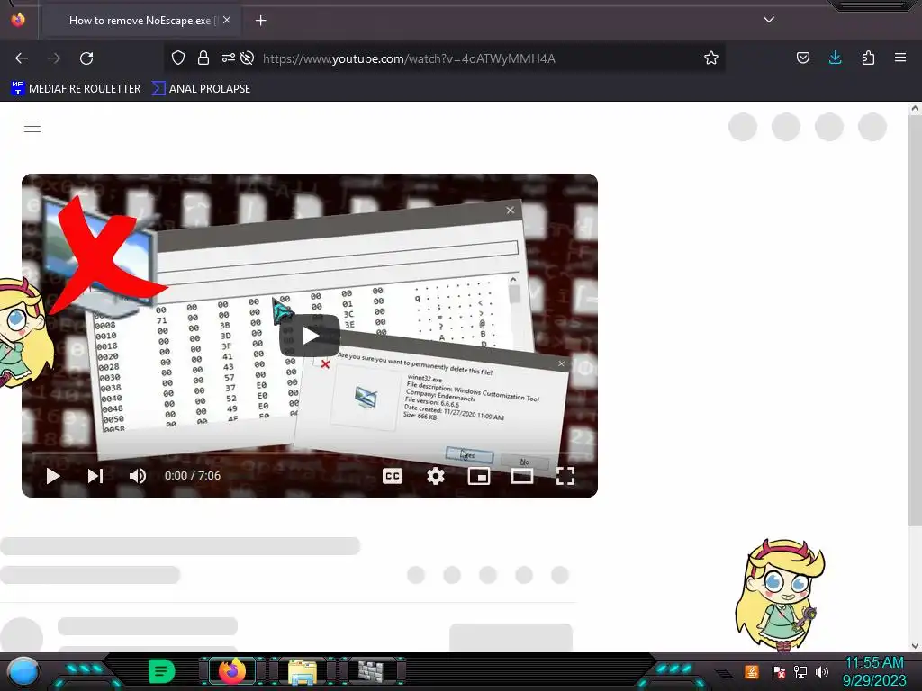922x691 pixels.
Task: Enable miniplayer mode
Action: click(479, 476)
